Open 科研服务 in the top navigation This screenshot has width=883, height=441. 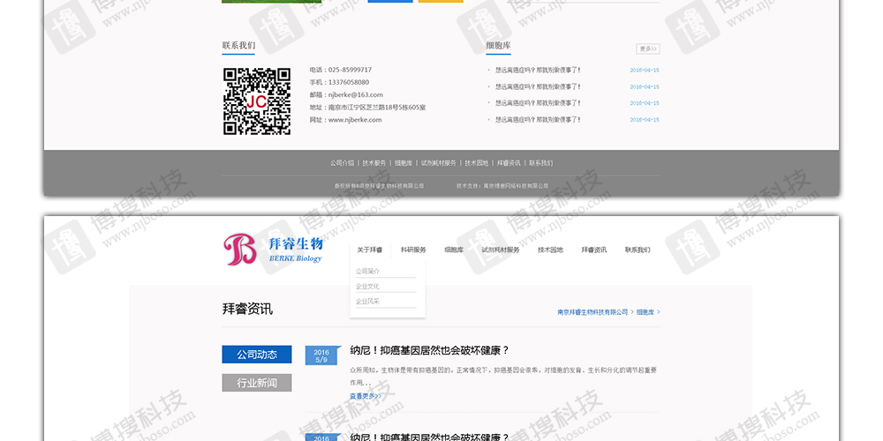point(413,250)
